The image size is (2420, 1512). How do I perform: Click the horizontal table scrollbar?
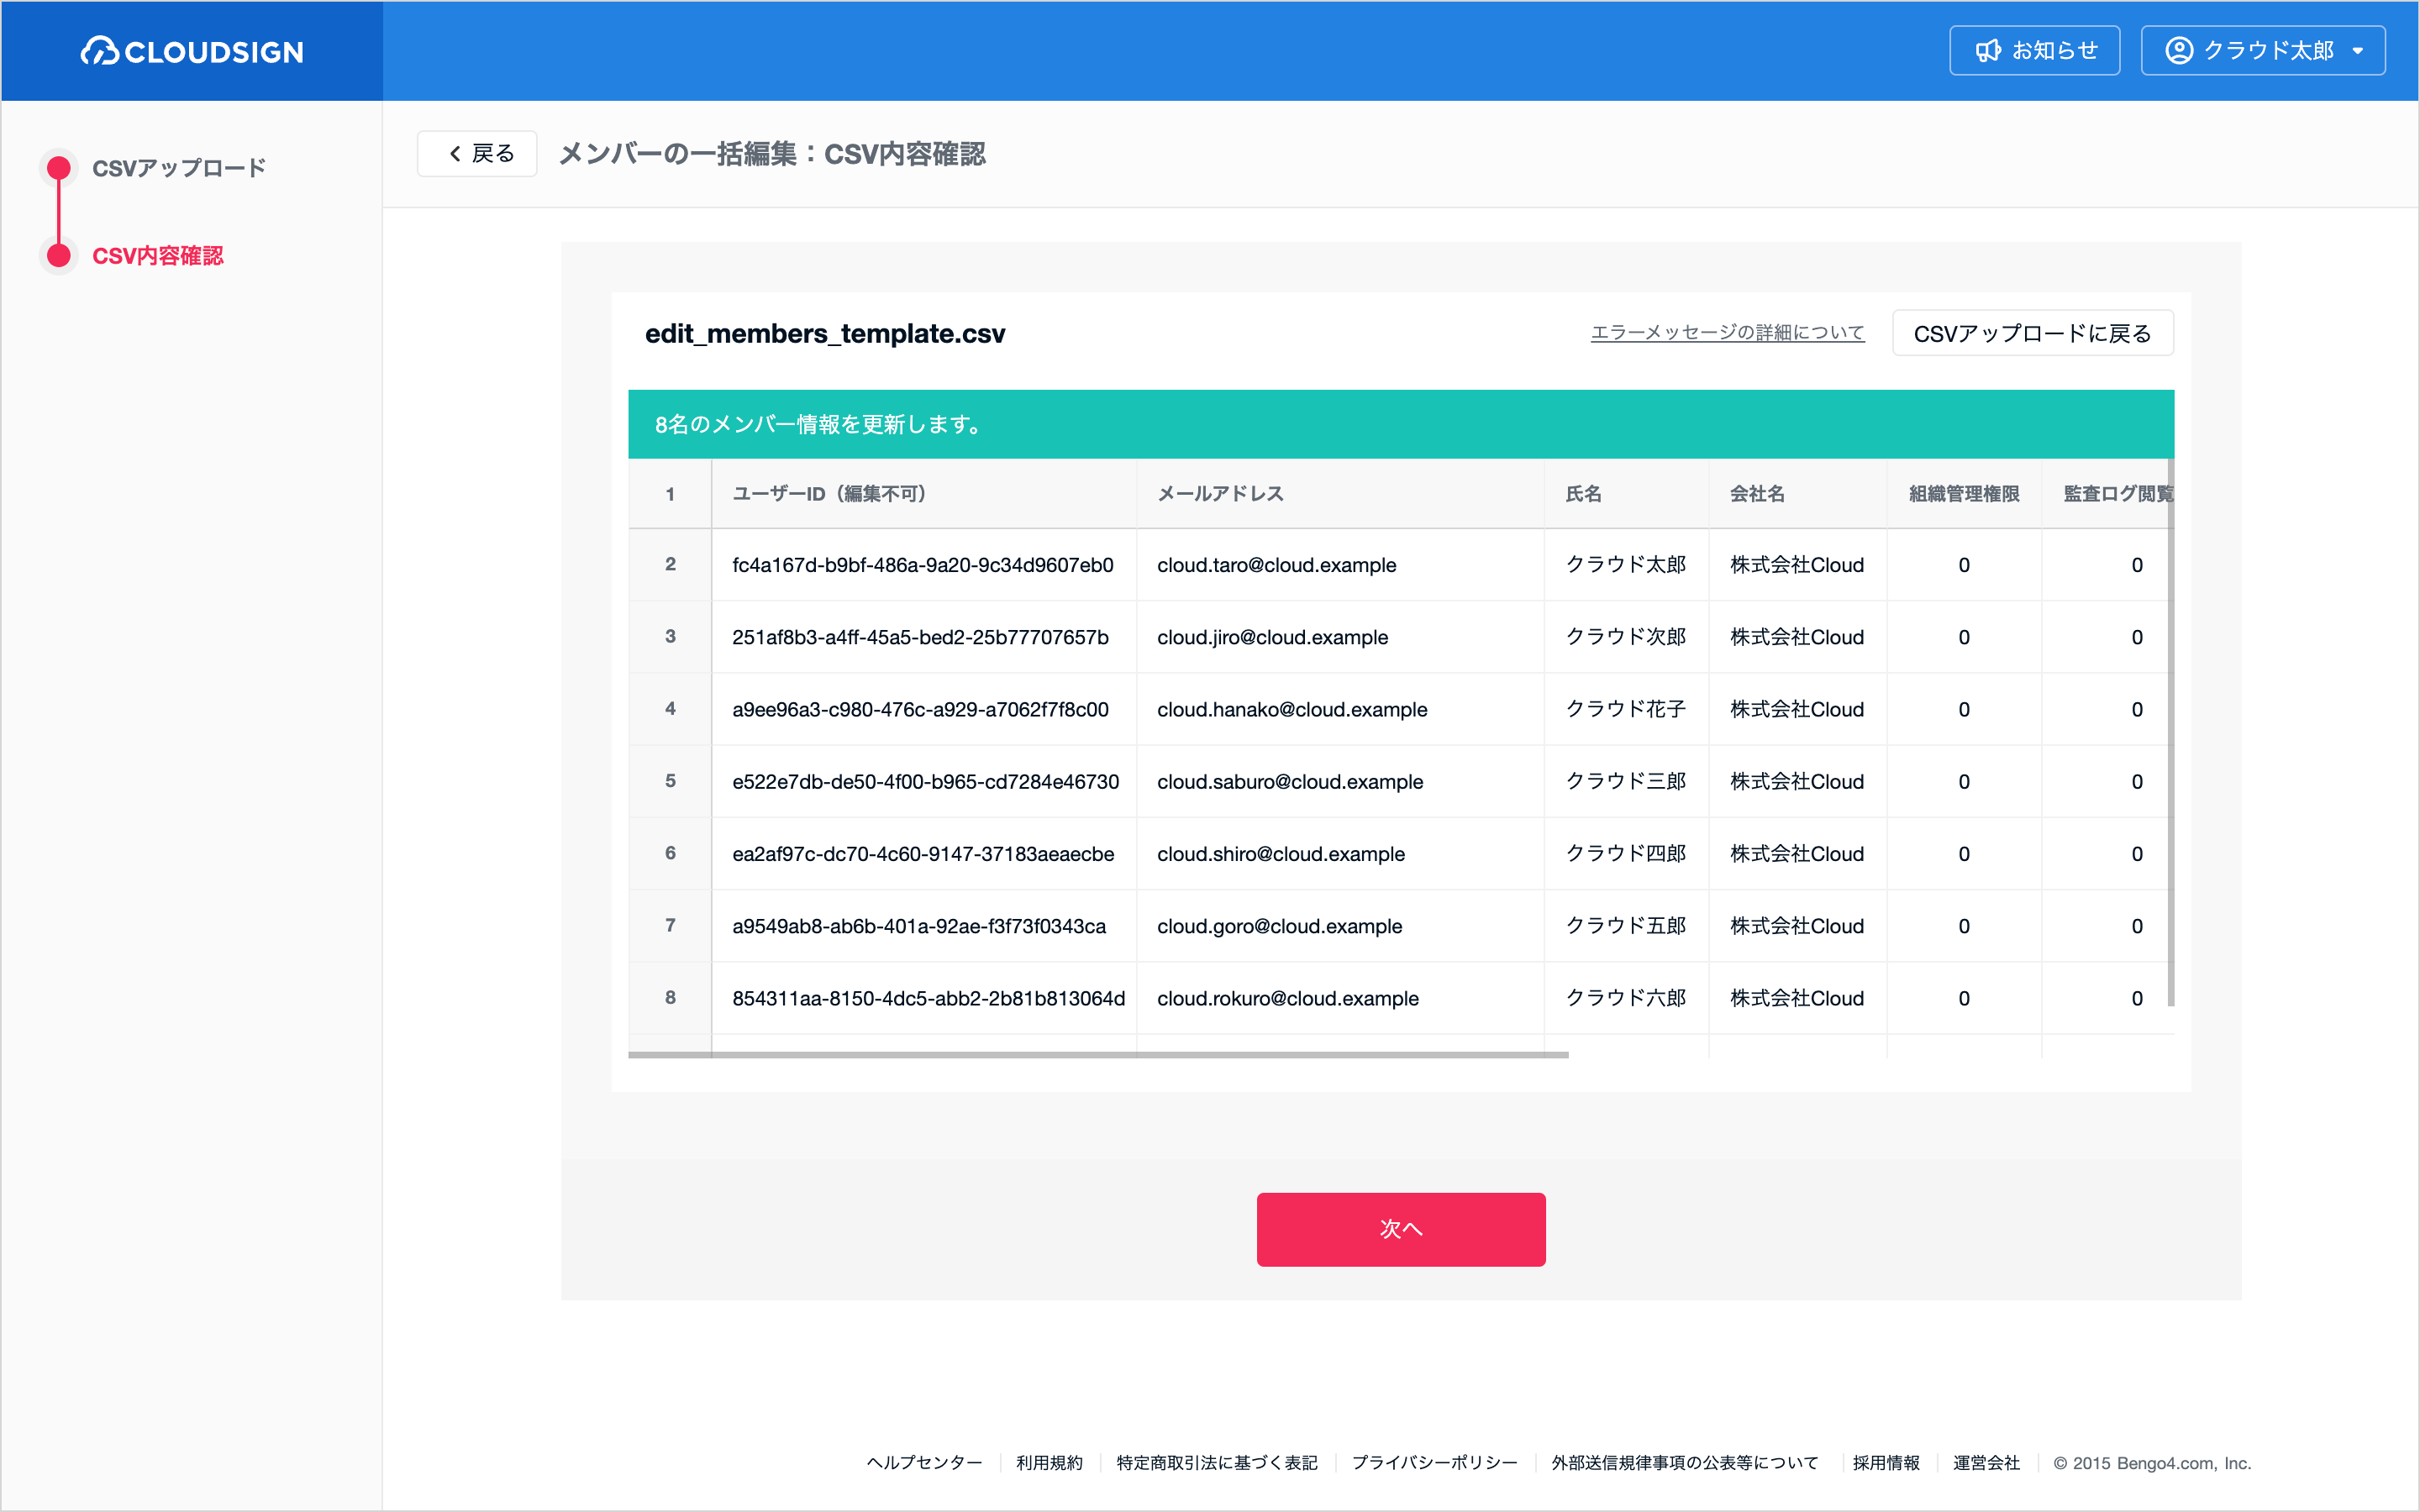(1098, 1055)
